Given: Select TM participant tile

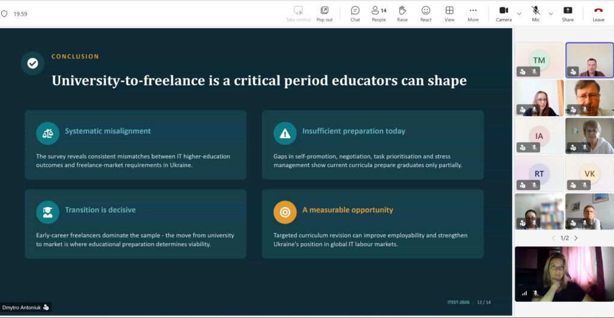Looking at the screenshot, I should tap(539, 60).
